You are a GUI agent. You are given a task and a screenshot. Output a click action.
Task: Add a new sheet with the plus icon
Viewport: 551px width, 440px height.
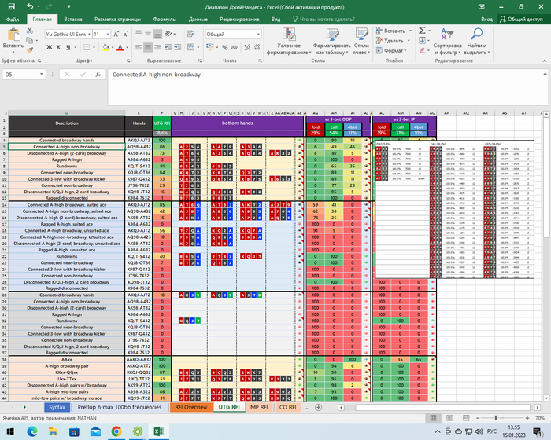318,407
